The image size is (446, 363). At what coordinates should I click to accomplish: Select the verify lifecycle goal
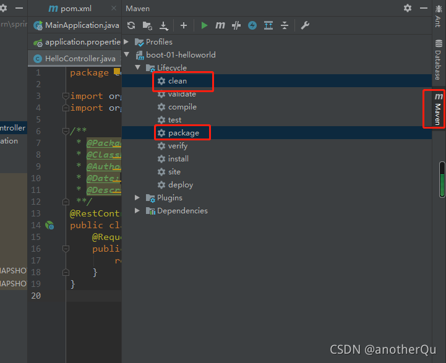coord(277,146)
